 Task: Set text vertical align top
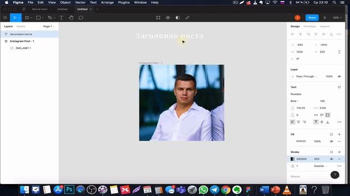[316, 122]
